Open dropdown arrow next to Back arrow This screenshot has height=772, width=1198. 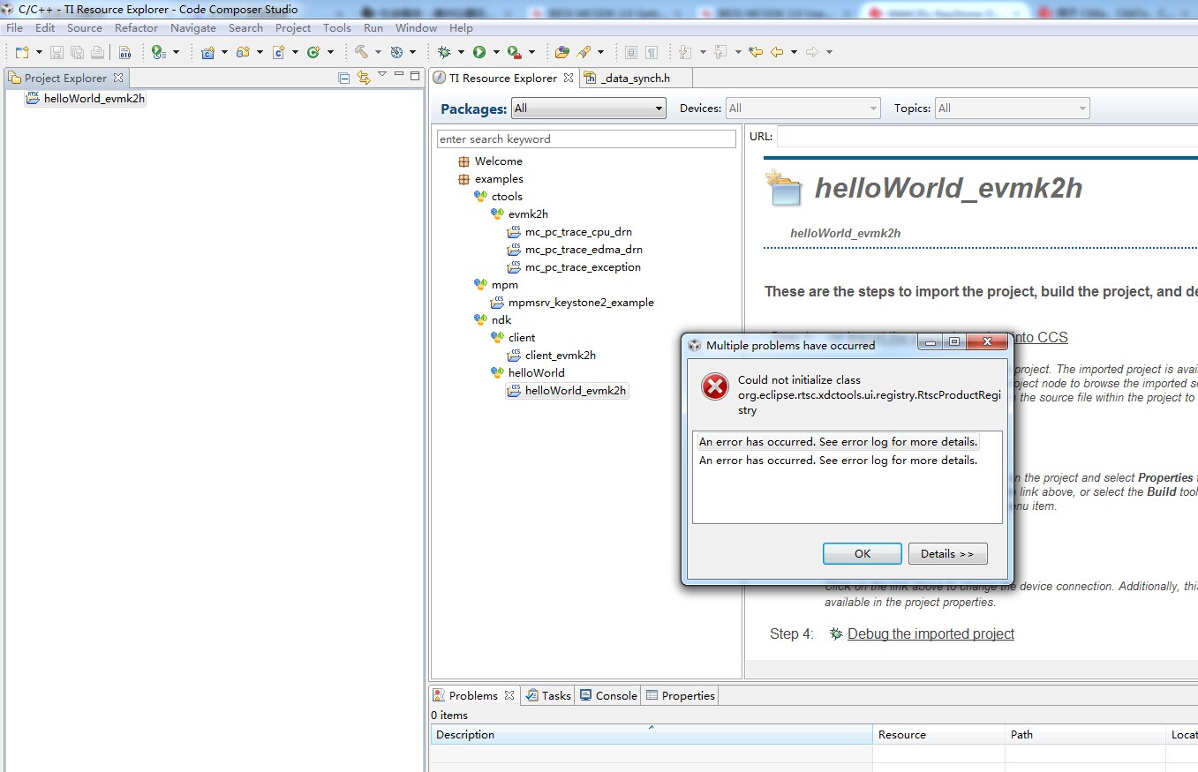point(793,52)
